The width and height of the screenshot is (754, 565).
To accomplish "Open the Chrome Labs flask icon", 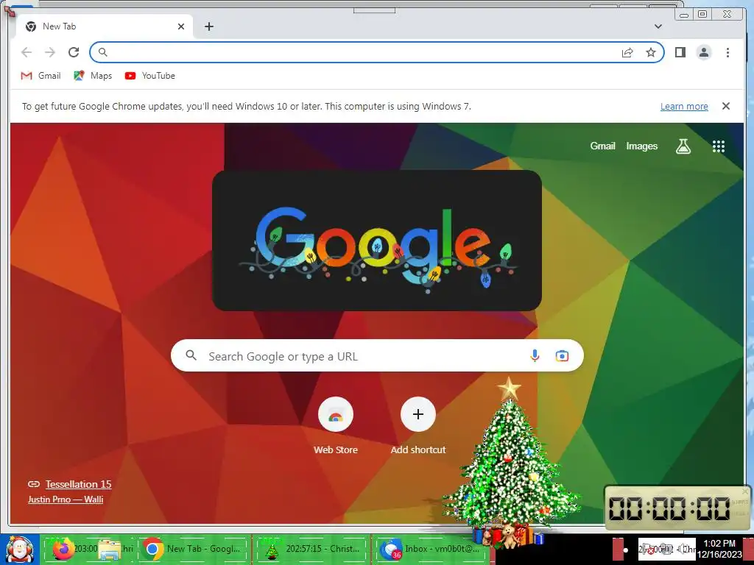I will [683, 146].
